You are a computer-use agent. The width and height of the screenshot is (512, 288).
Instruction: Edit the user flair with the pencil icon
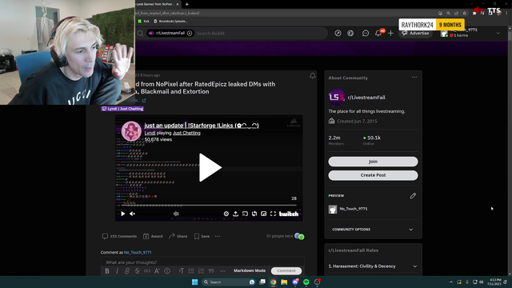coord(413,196)
